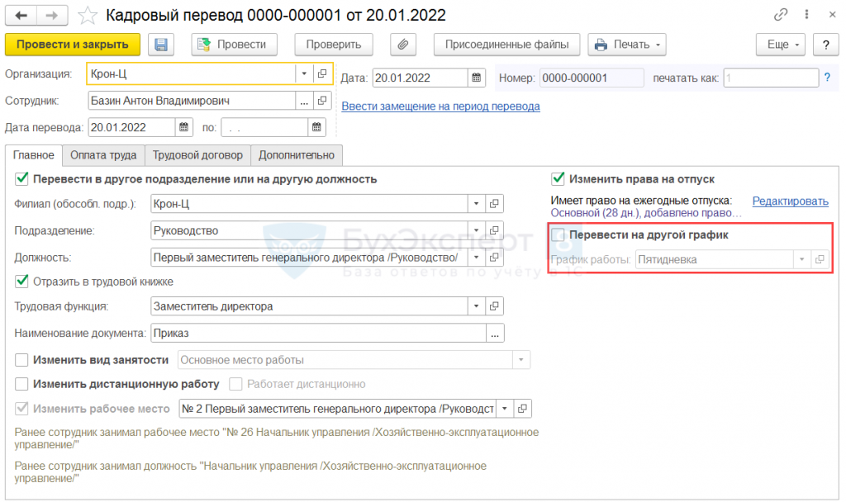Expand the Подразделение dropdown arrow
The image size is (846, 502).
477,230
